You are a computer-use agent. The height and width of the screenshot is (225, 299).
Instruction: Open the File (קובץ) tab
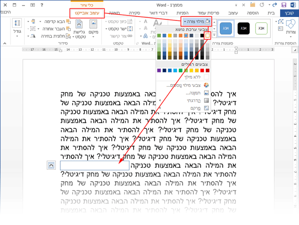[289, 13]
